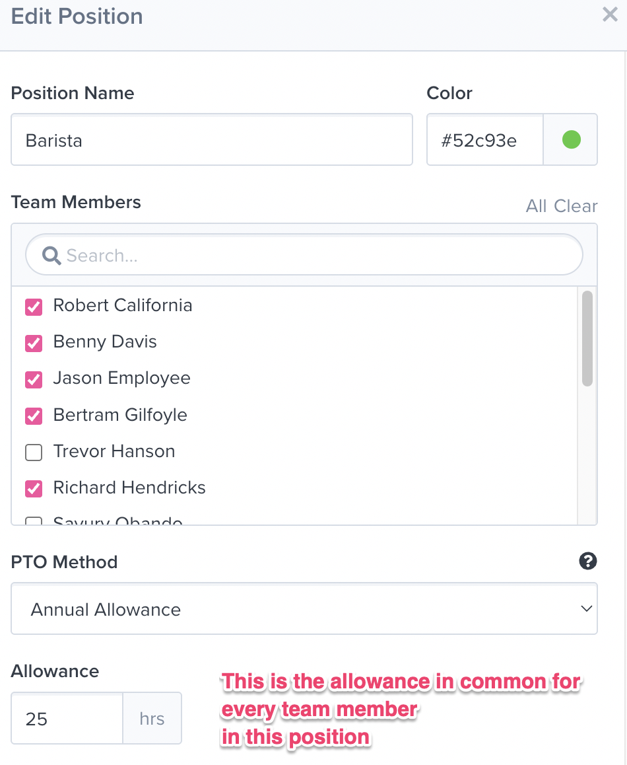Click the PTO Method help question mark icon
Viewport: 627px width, 765px height.
[x=587, y=562]
